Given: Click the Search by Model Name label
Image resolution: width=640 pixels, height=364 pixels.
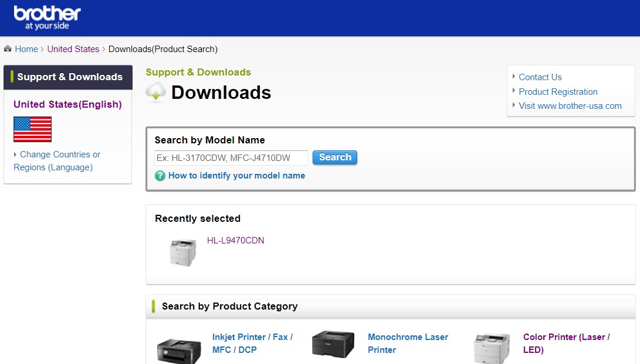Looking at the screenshot, I should point(210,140).
